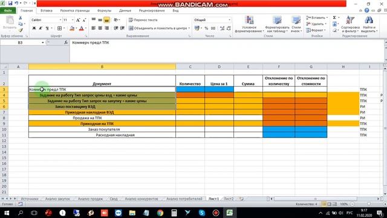Viewport: 387px width, 218px height.
Task: Click the increase indent icon
Action: pyautogui.click(x=122, y=28)
